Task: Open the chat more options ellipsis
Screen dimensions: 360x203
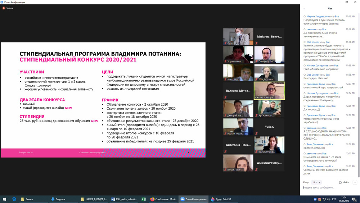Action: coord(355,182)
